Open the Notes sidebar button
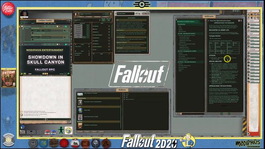Image resolution: width=265 pixels, height=149 pixels. (253, 40)
